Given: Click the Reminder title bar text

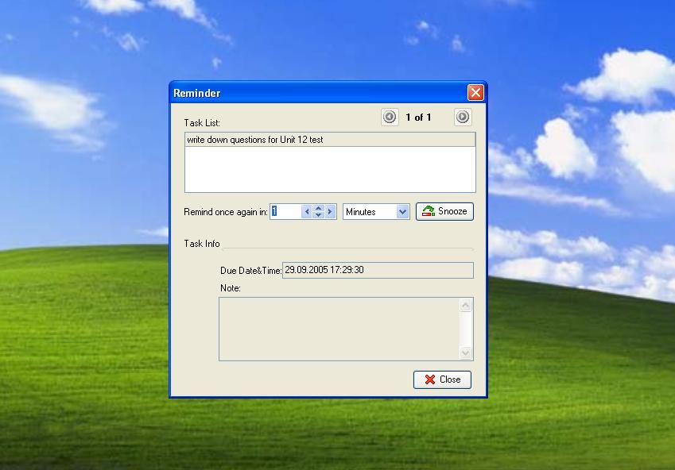Looking at the screenshot, I should (x=197, y=93).
